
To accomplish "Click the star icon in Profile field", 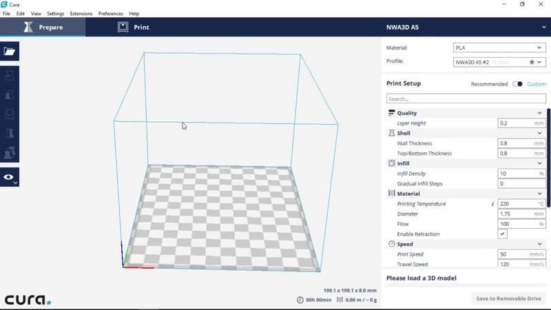I will click(x=532, y=62).
